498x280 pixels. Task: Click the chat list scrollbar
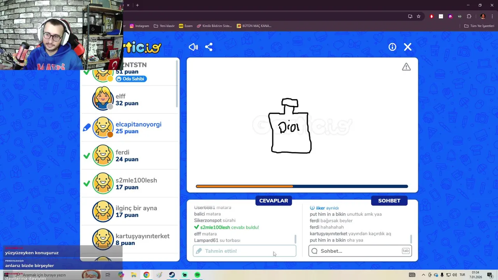[411, 239]
